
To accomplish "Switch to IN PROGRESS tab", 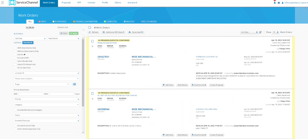I will coord(60,22).
